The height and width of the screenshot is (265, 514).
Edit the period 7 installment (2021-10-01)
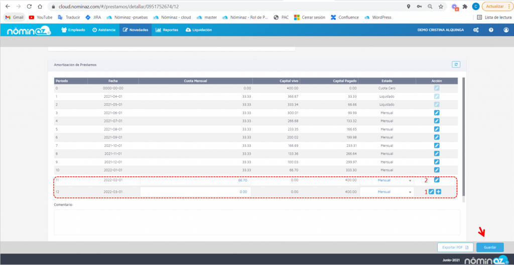tap(437, 145)
